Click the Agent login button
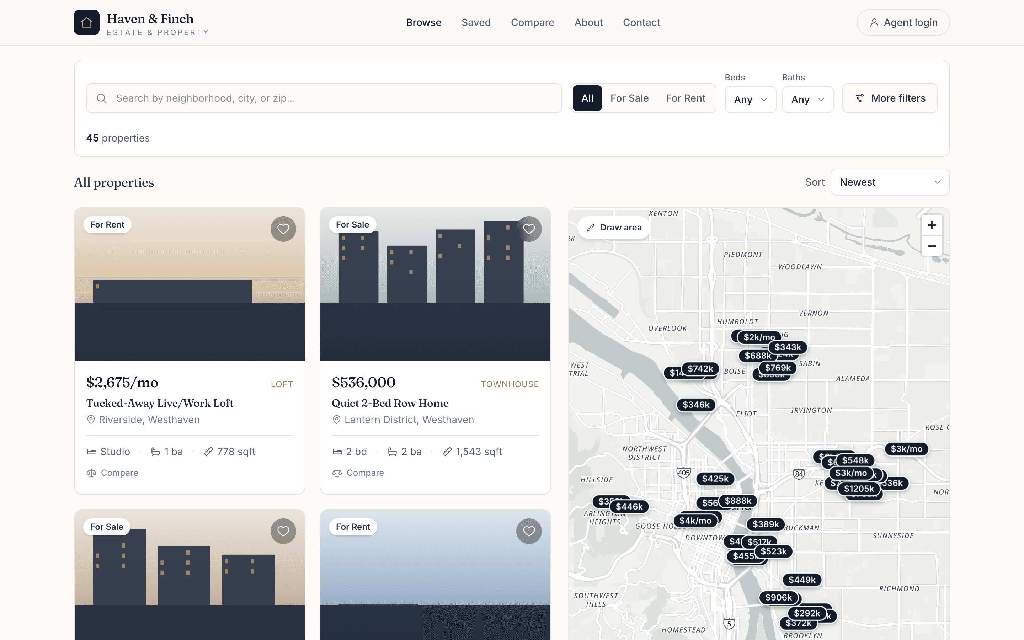The width and height of the screenshot is (1024, 640). pyautogui.click(x=903, y=22)
